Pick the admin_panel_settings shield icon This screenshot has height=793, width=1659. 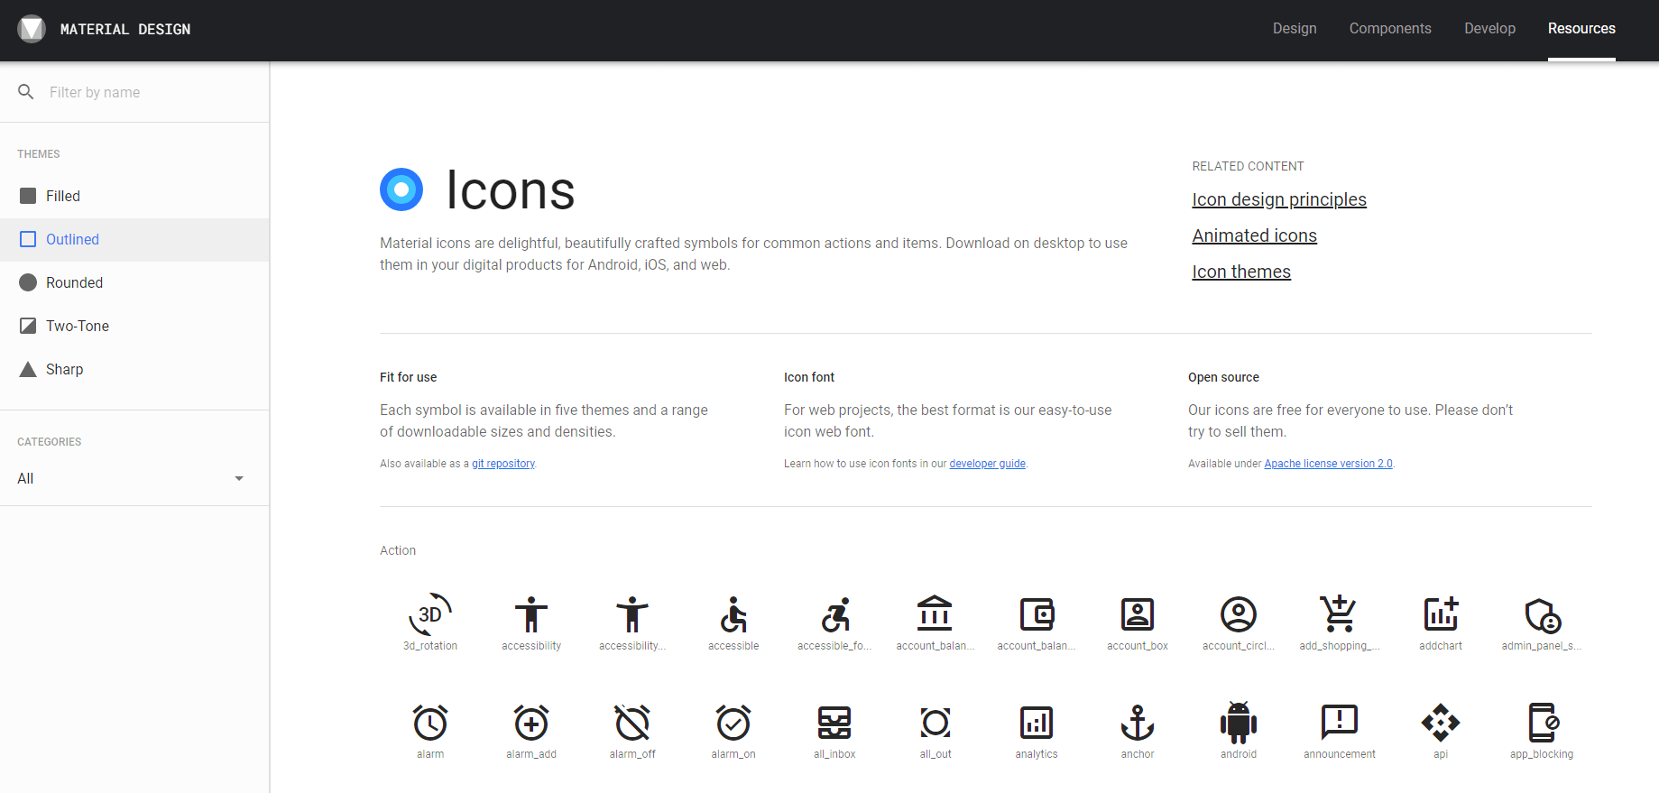pyautogui.click(x=1543, y=615)
